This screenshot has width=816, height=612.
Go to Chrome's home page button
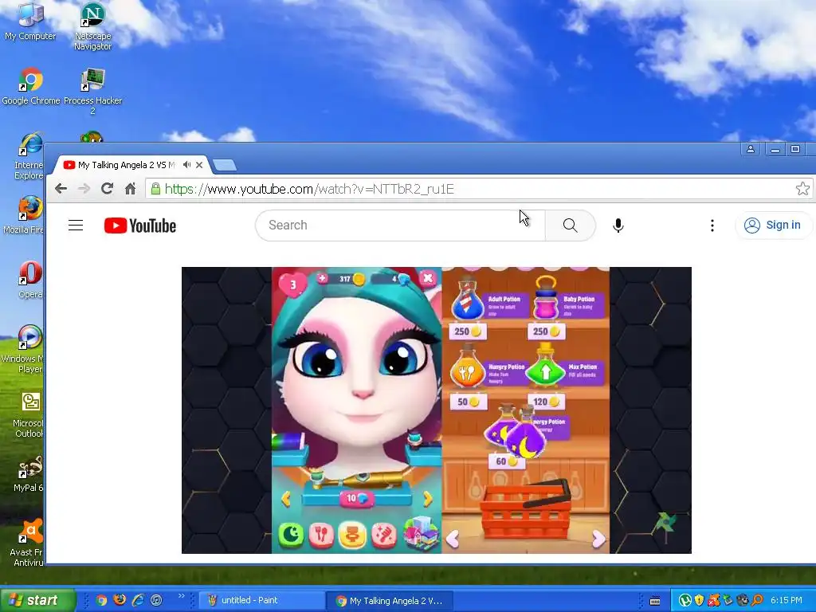[x=130, y=188]
